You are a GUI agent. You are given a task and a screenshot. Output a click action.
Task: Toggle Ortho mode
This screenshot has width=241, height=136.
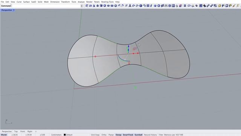(x=104, y=135)
